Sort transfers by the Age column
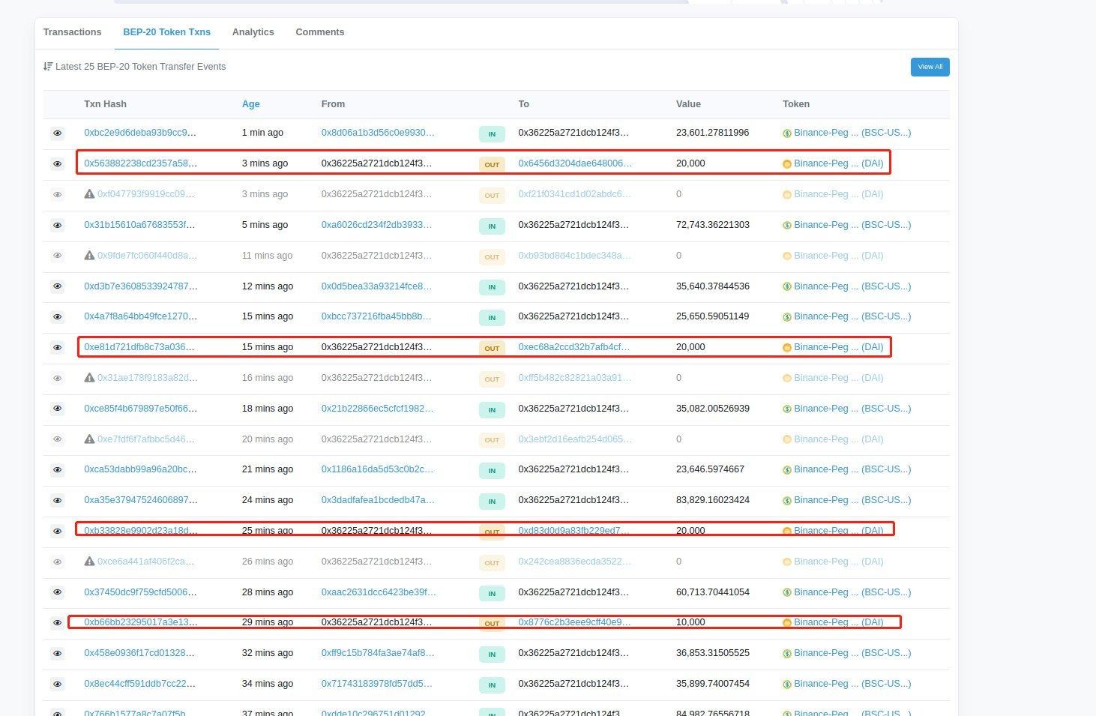1096x716 pixels. 250,103
